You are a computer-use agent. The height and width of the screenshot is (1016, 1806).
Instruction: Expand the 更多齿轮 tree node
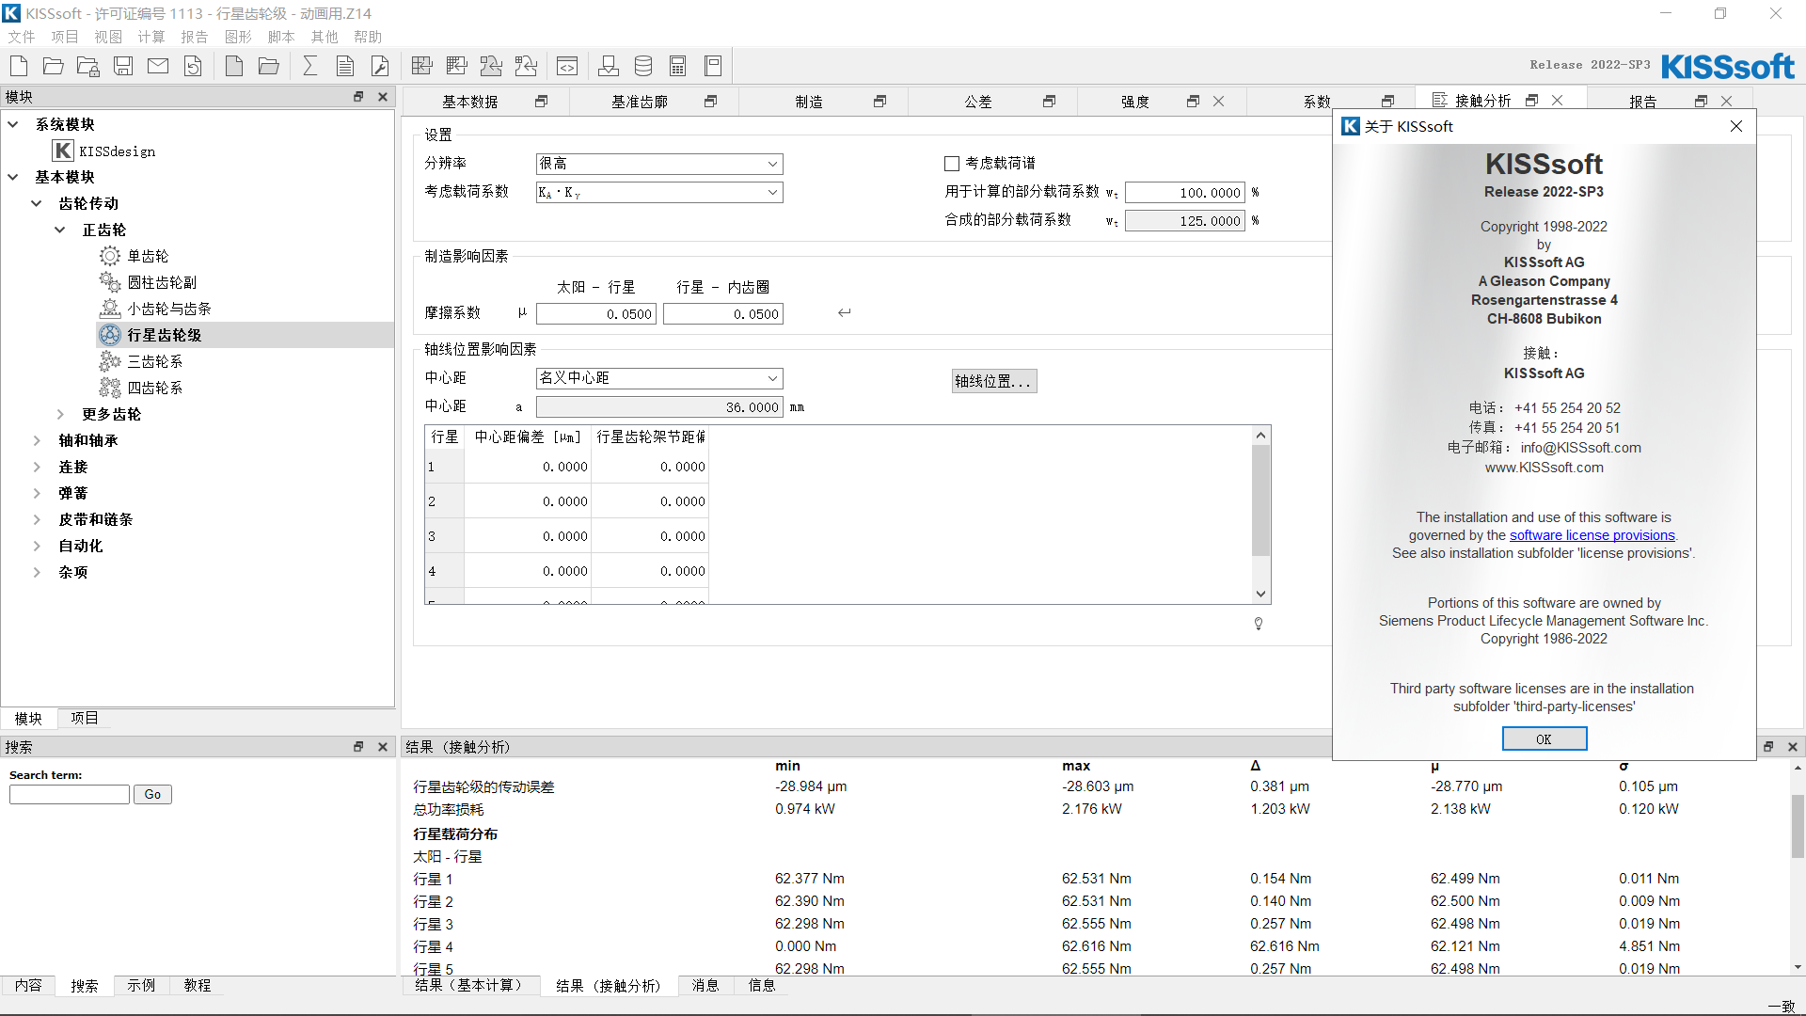(60, 414)
